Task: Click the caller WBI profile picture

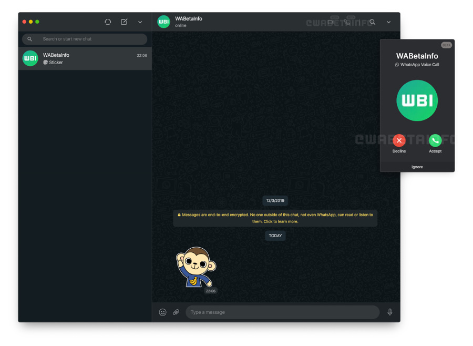Action: [417, 100]
